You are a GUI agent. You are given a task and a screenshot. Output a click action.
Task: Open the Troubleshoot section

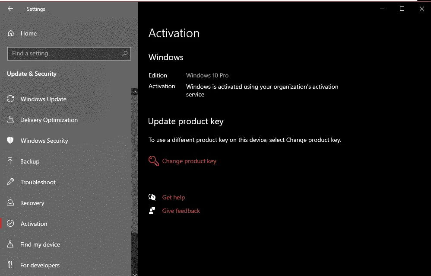click(x=38, y=182)
